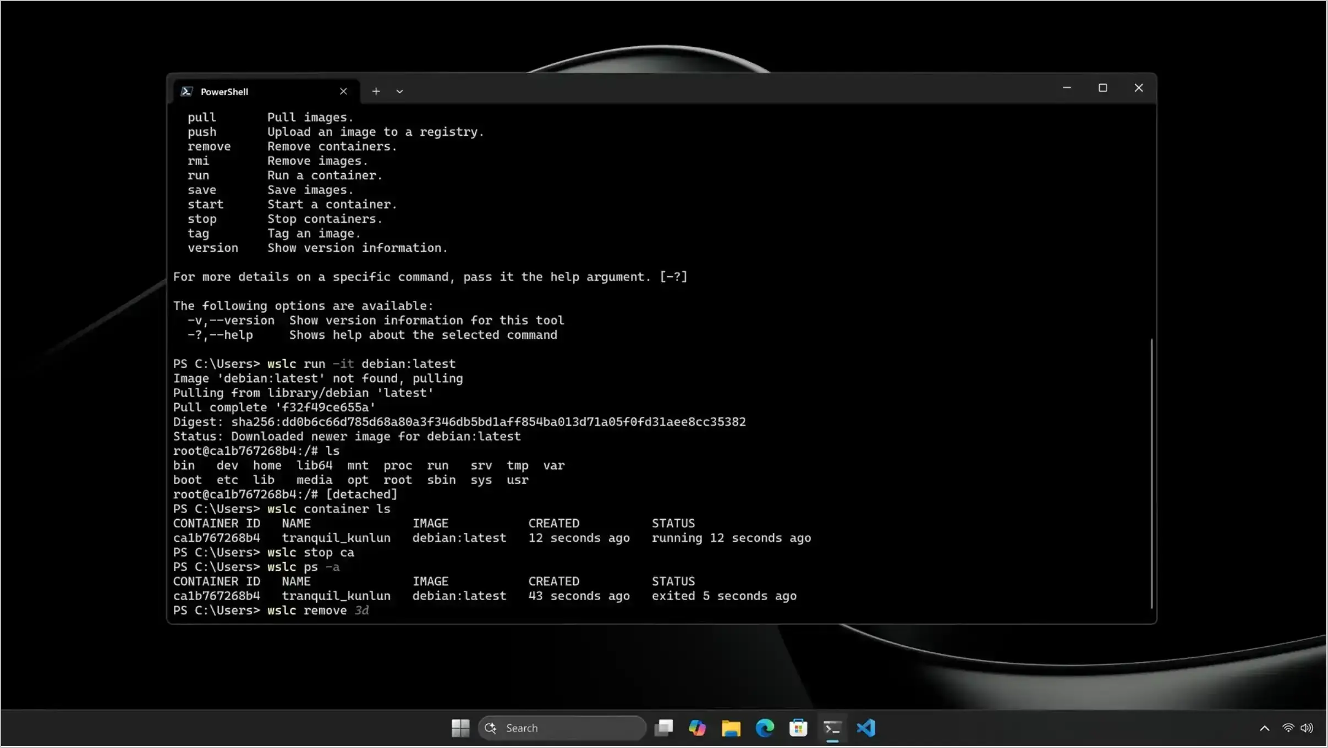
Task: Open File Explorer from taskbar
Action: click(731, 728)
